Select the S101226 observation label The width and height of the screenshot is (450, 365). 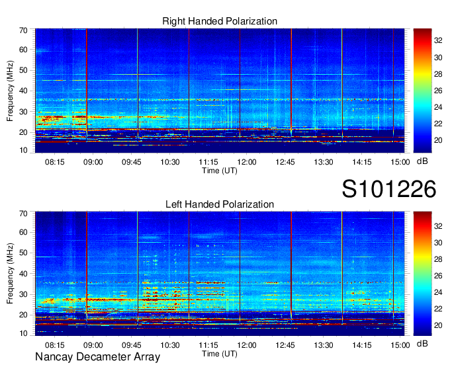click(389, 189)
